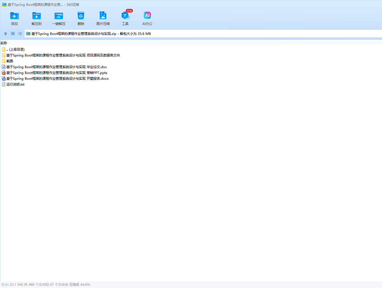Select the 截图 folder name
Image resolution: width=382 pixels, height=288 pixels.
10,61
